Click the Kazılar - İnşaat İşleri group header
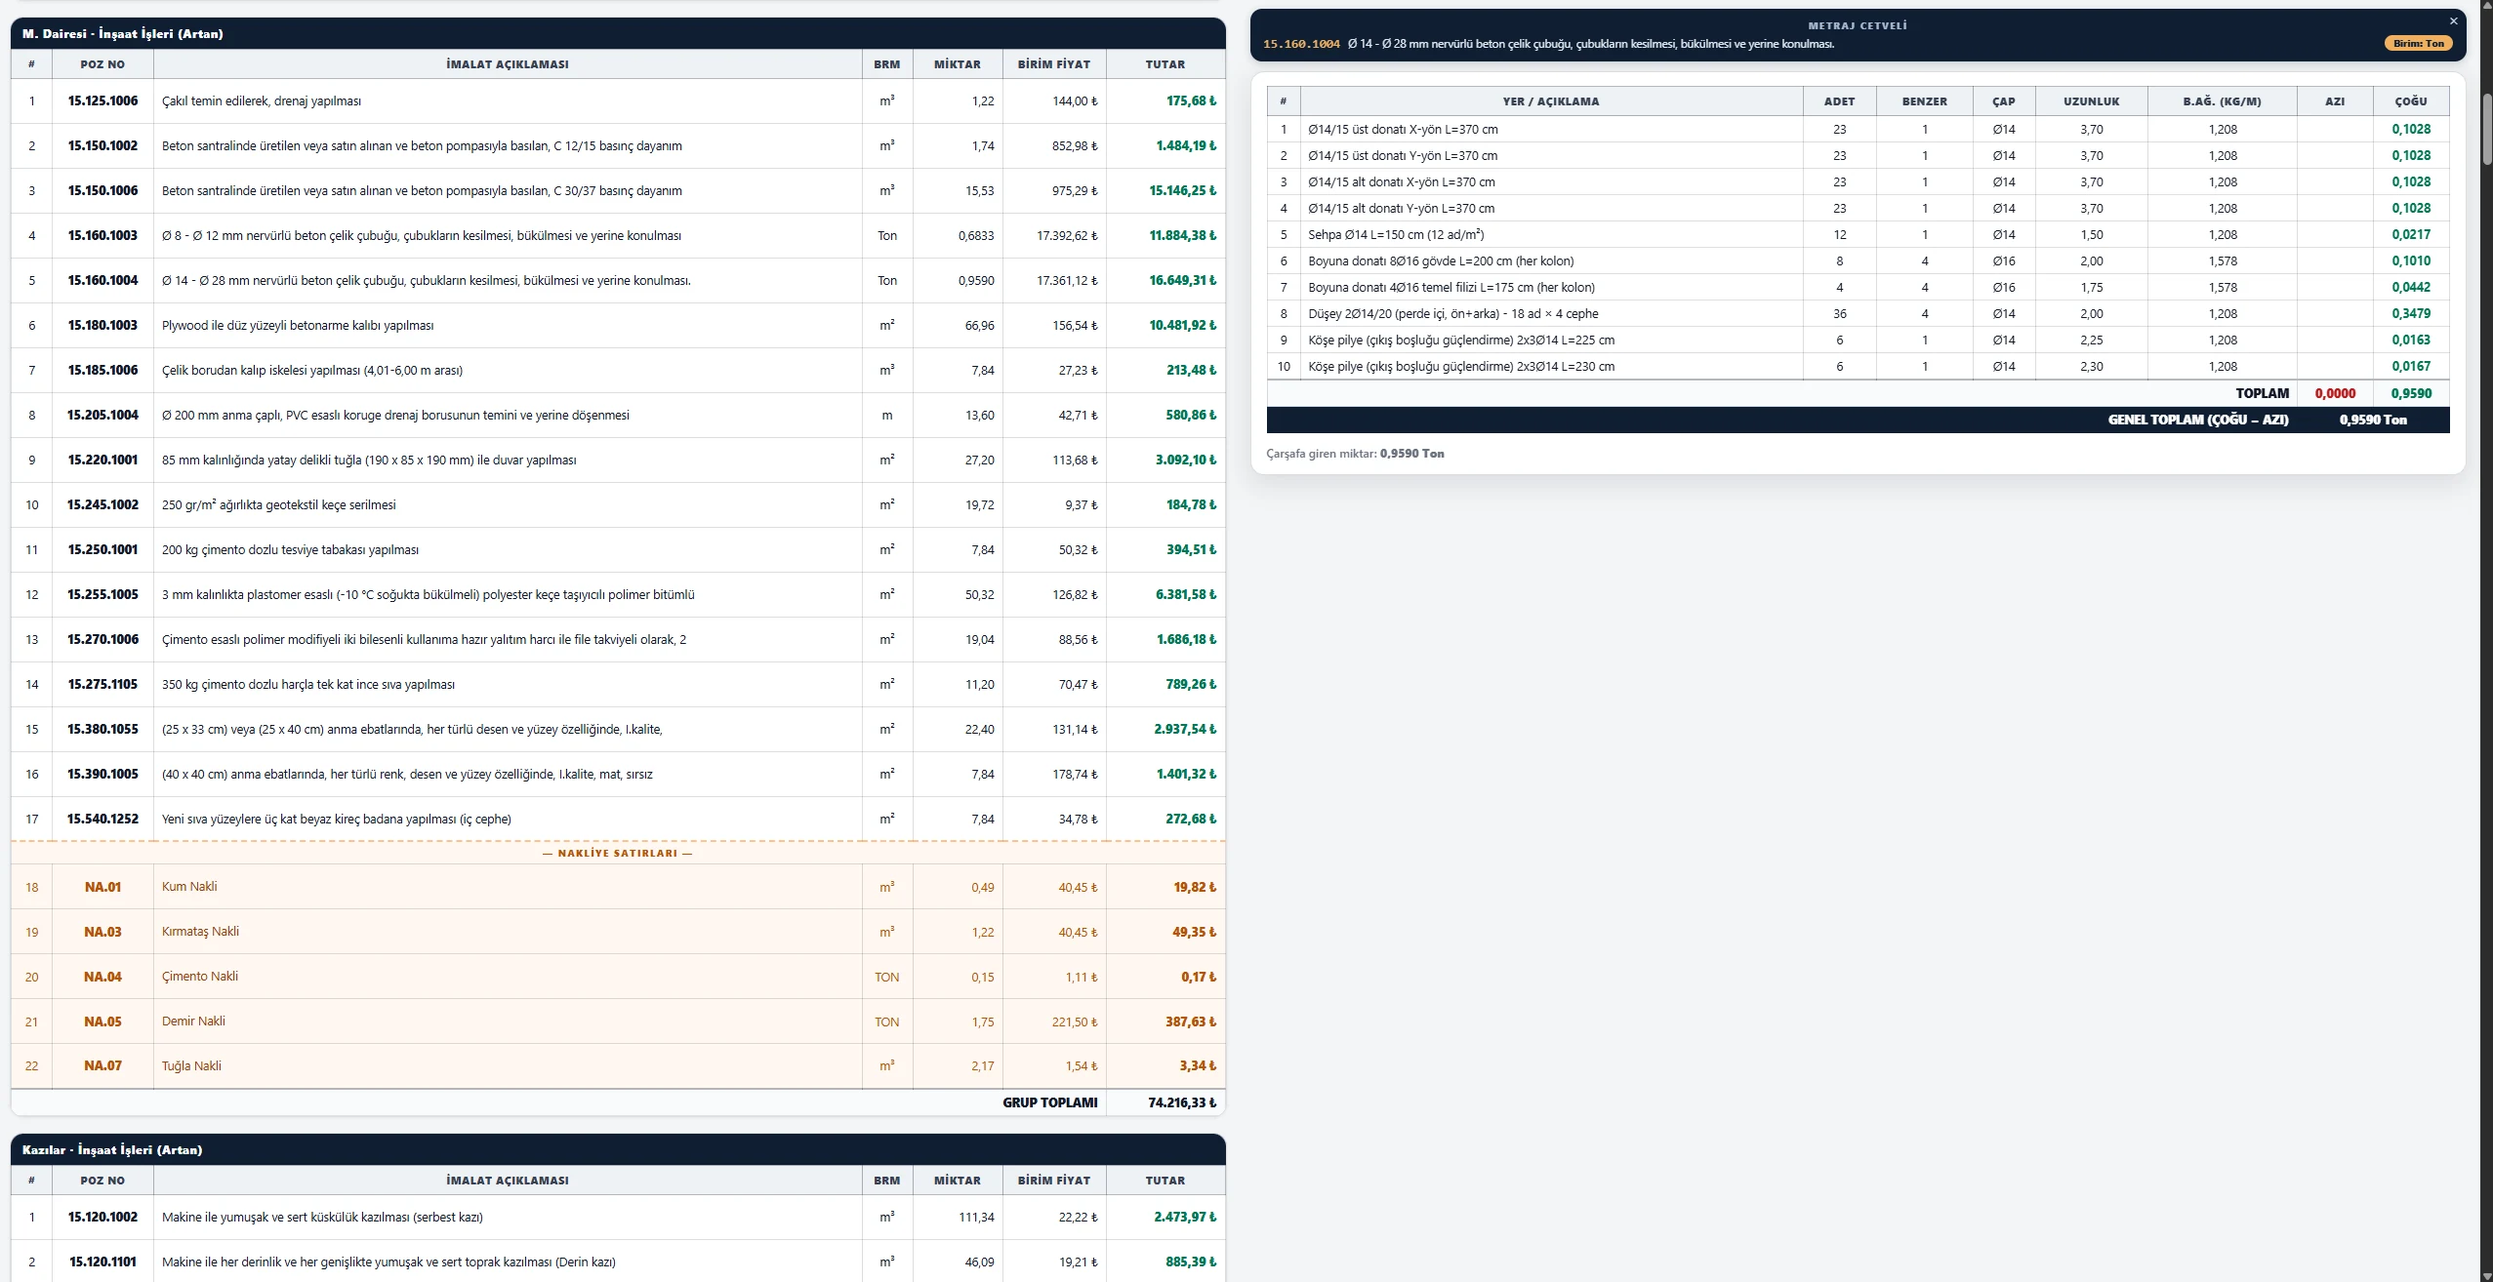Viewport: 2493px width, 1282px height. click(x=618, y=1150)
